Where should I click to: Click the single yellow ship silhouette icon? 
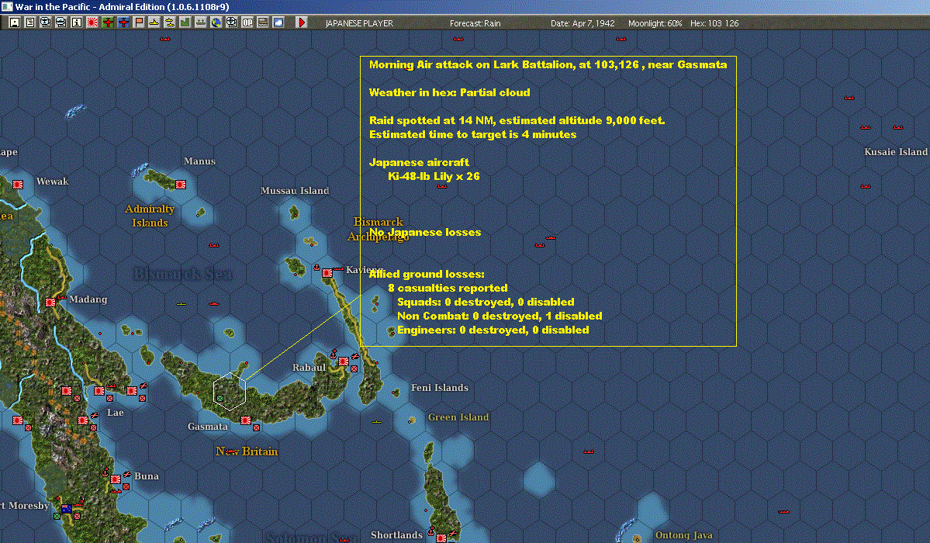(154, 22)
